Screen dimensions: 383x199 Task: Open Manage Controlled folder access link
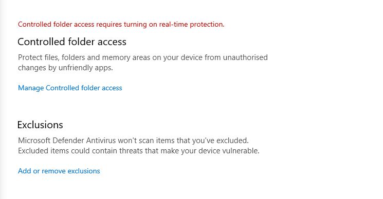click(x=70, y=88)
